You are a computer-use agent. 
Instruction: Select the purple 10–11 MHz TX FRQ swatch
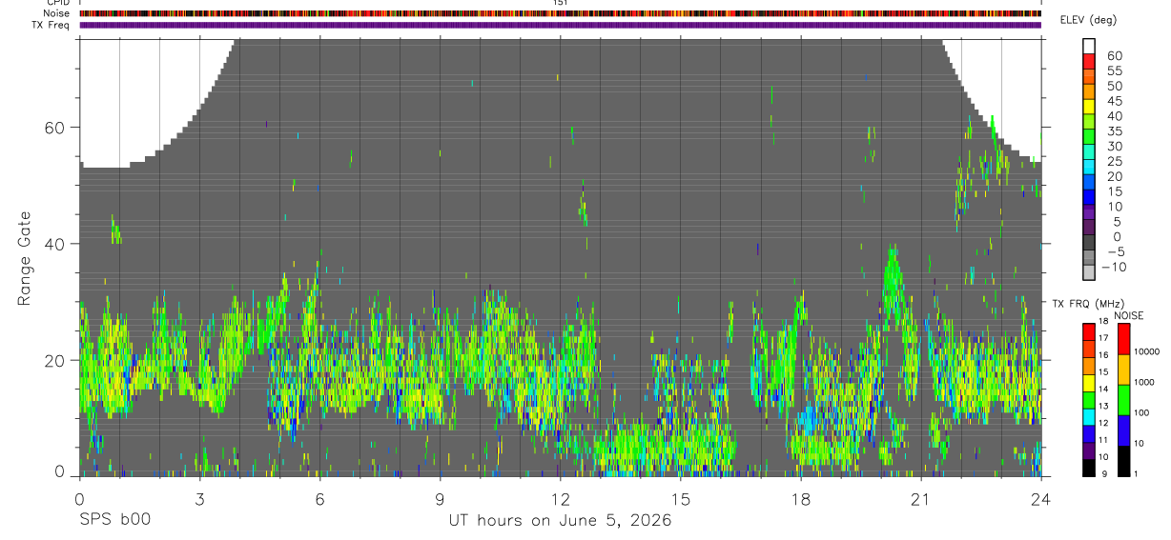[1089, 450]
